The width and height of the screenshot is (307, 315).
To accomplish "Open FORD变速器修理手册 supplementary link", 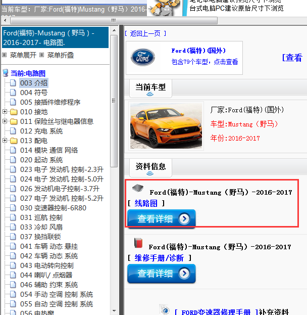I will [216, 312].
